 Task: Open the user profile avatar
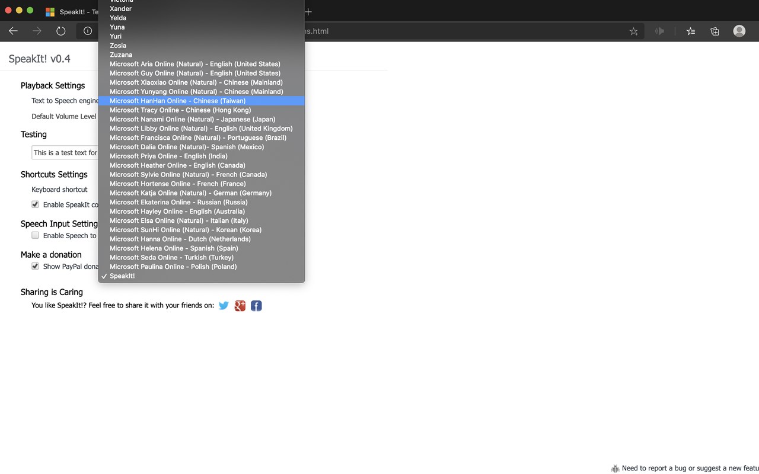tap(739, 31)
